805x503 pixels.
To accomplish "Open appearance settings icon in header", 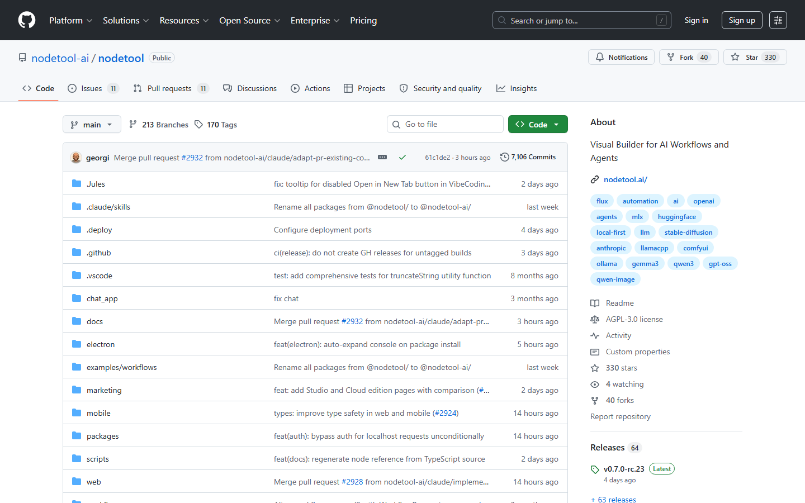I will click(778, 20).
